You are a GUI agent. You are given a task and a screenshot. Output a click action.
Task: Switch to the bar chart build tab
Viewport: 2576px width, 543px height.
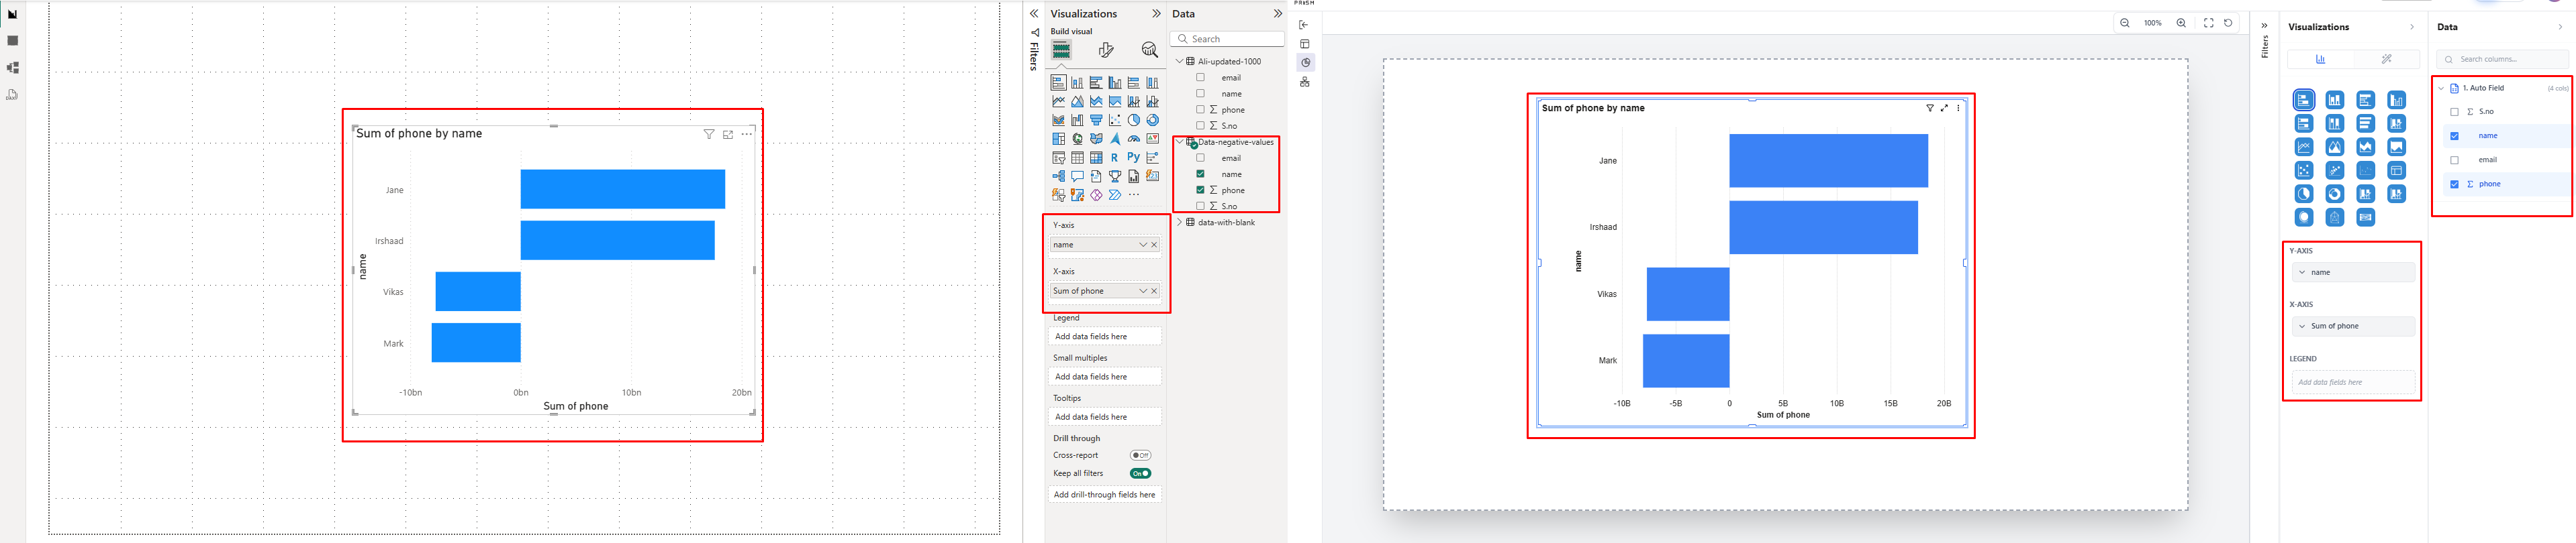point(2320,59)
